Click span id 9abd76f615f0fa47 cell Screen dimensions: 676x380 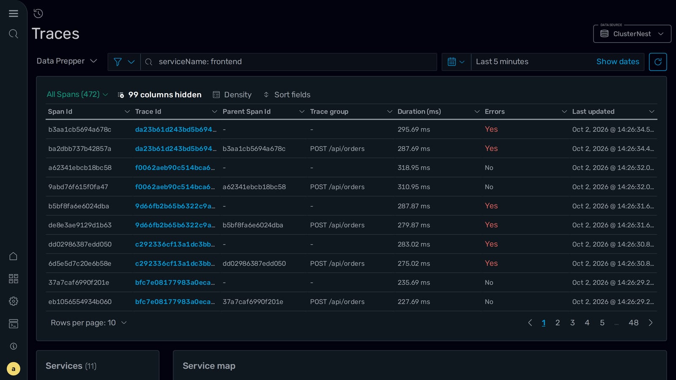coord(78,187)
